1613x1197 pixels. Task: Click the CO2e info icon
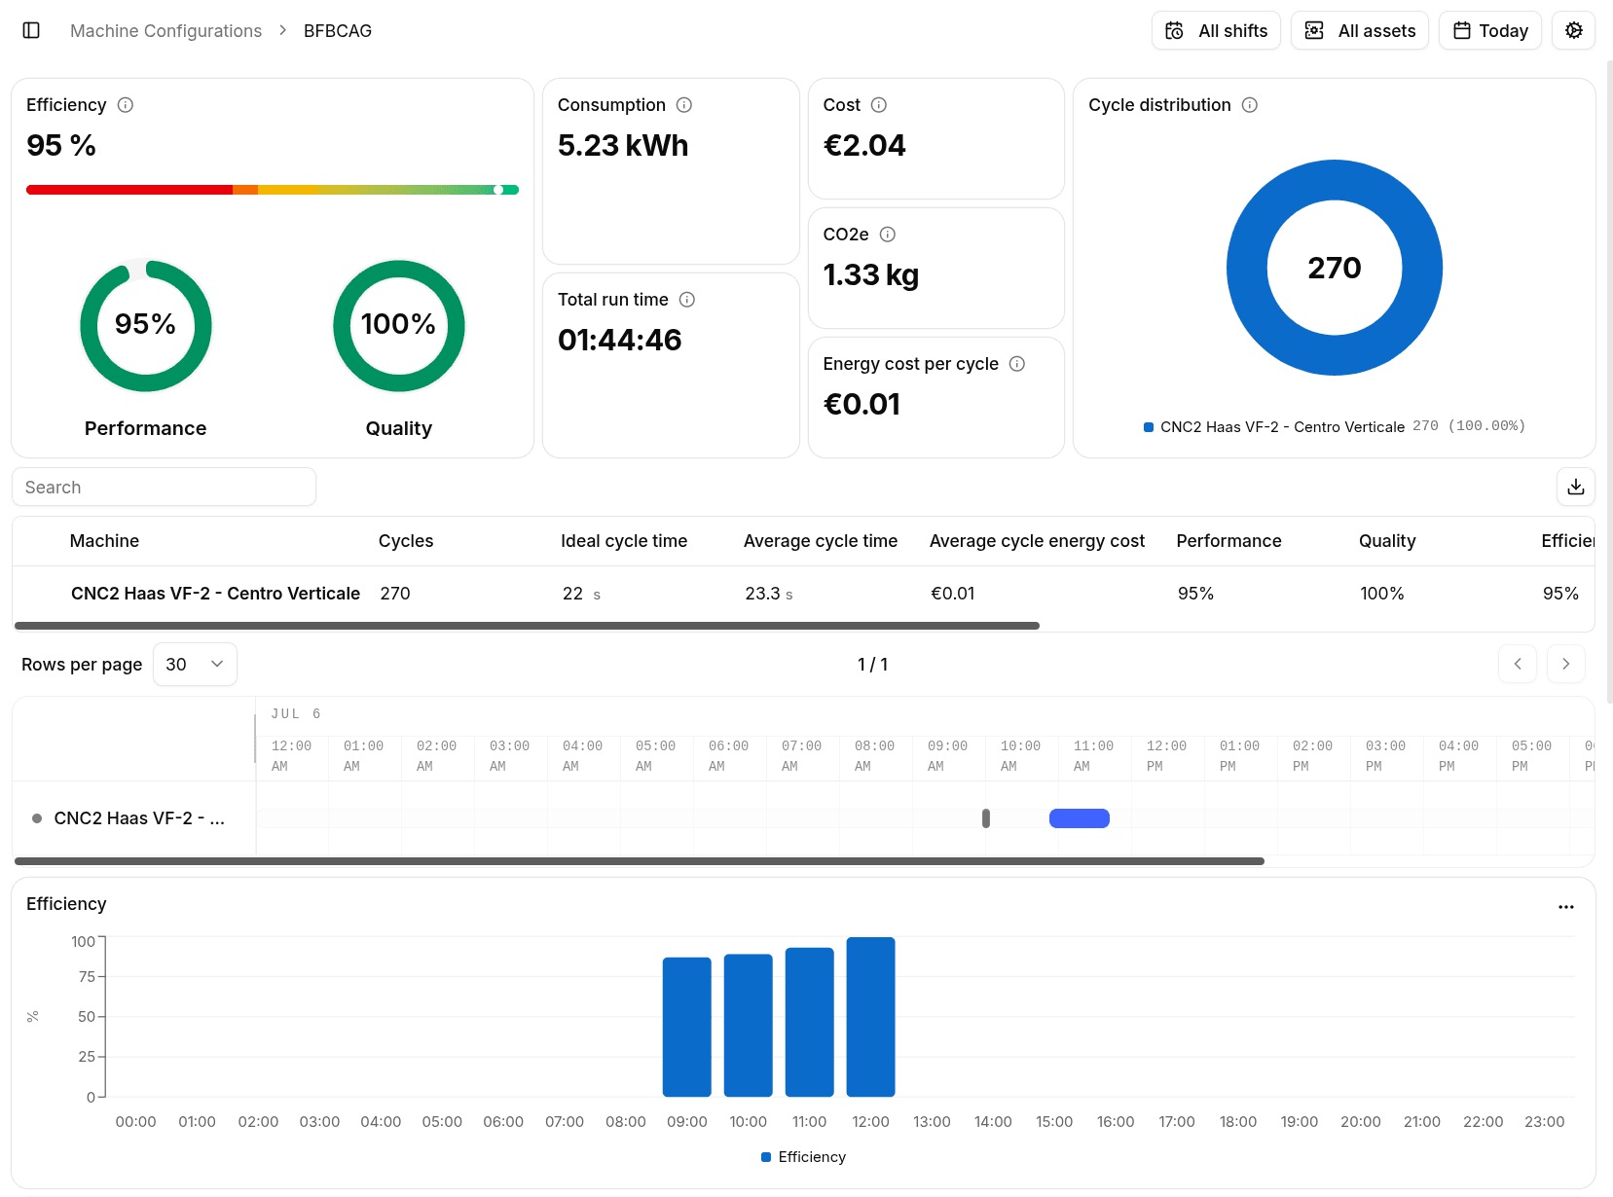click(x=888, y=235)
